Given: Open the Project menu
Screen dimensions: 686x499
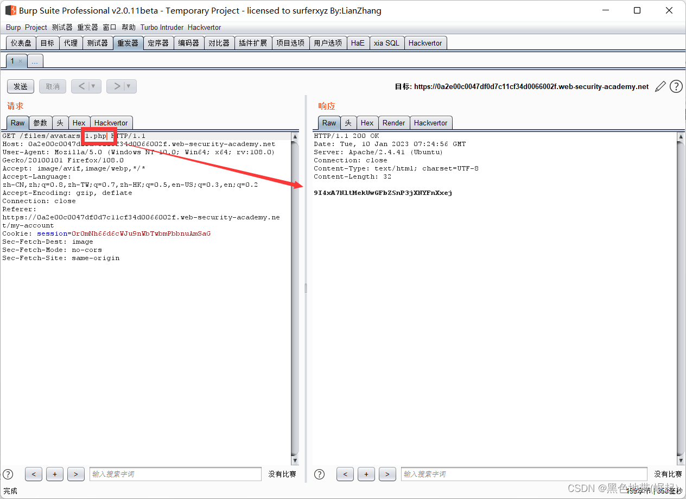Looking at the screenshot, I should click(36, 27).
